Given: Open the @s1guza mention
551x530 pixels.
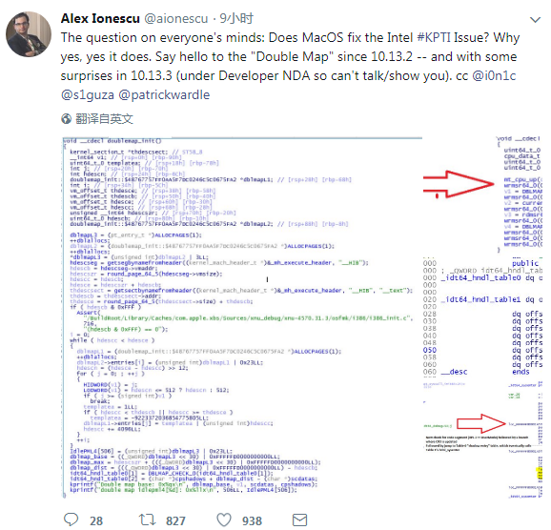Looking at the screenshot, I should click(x=88, y=95).
